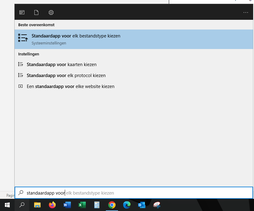
Task: Open Firefox from the taskbar
Action: pos(52,205)
